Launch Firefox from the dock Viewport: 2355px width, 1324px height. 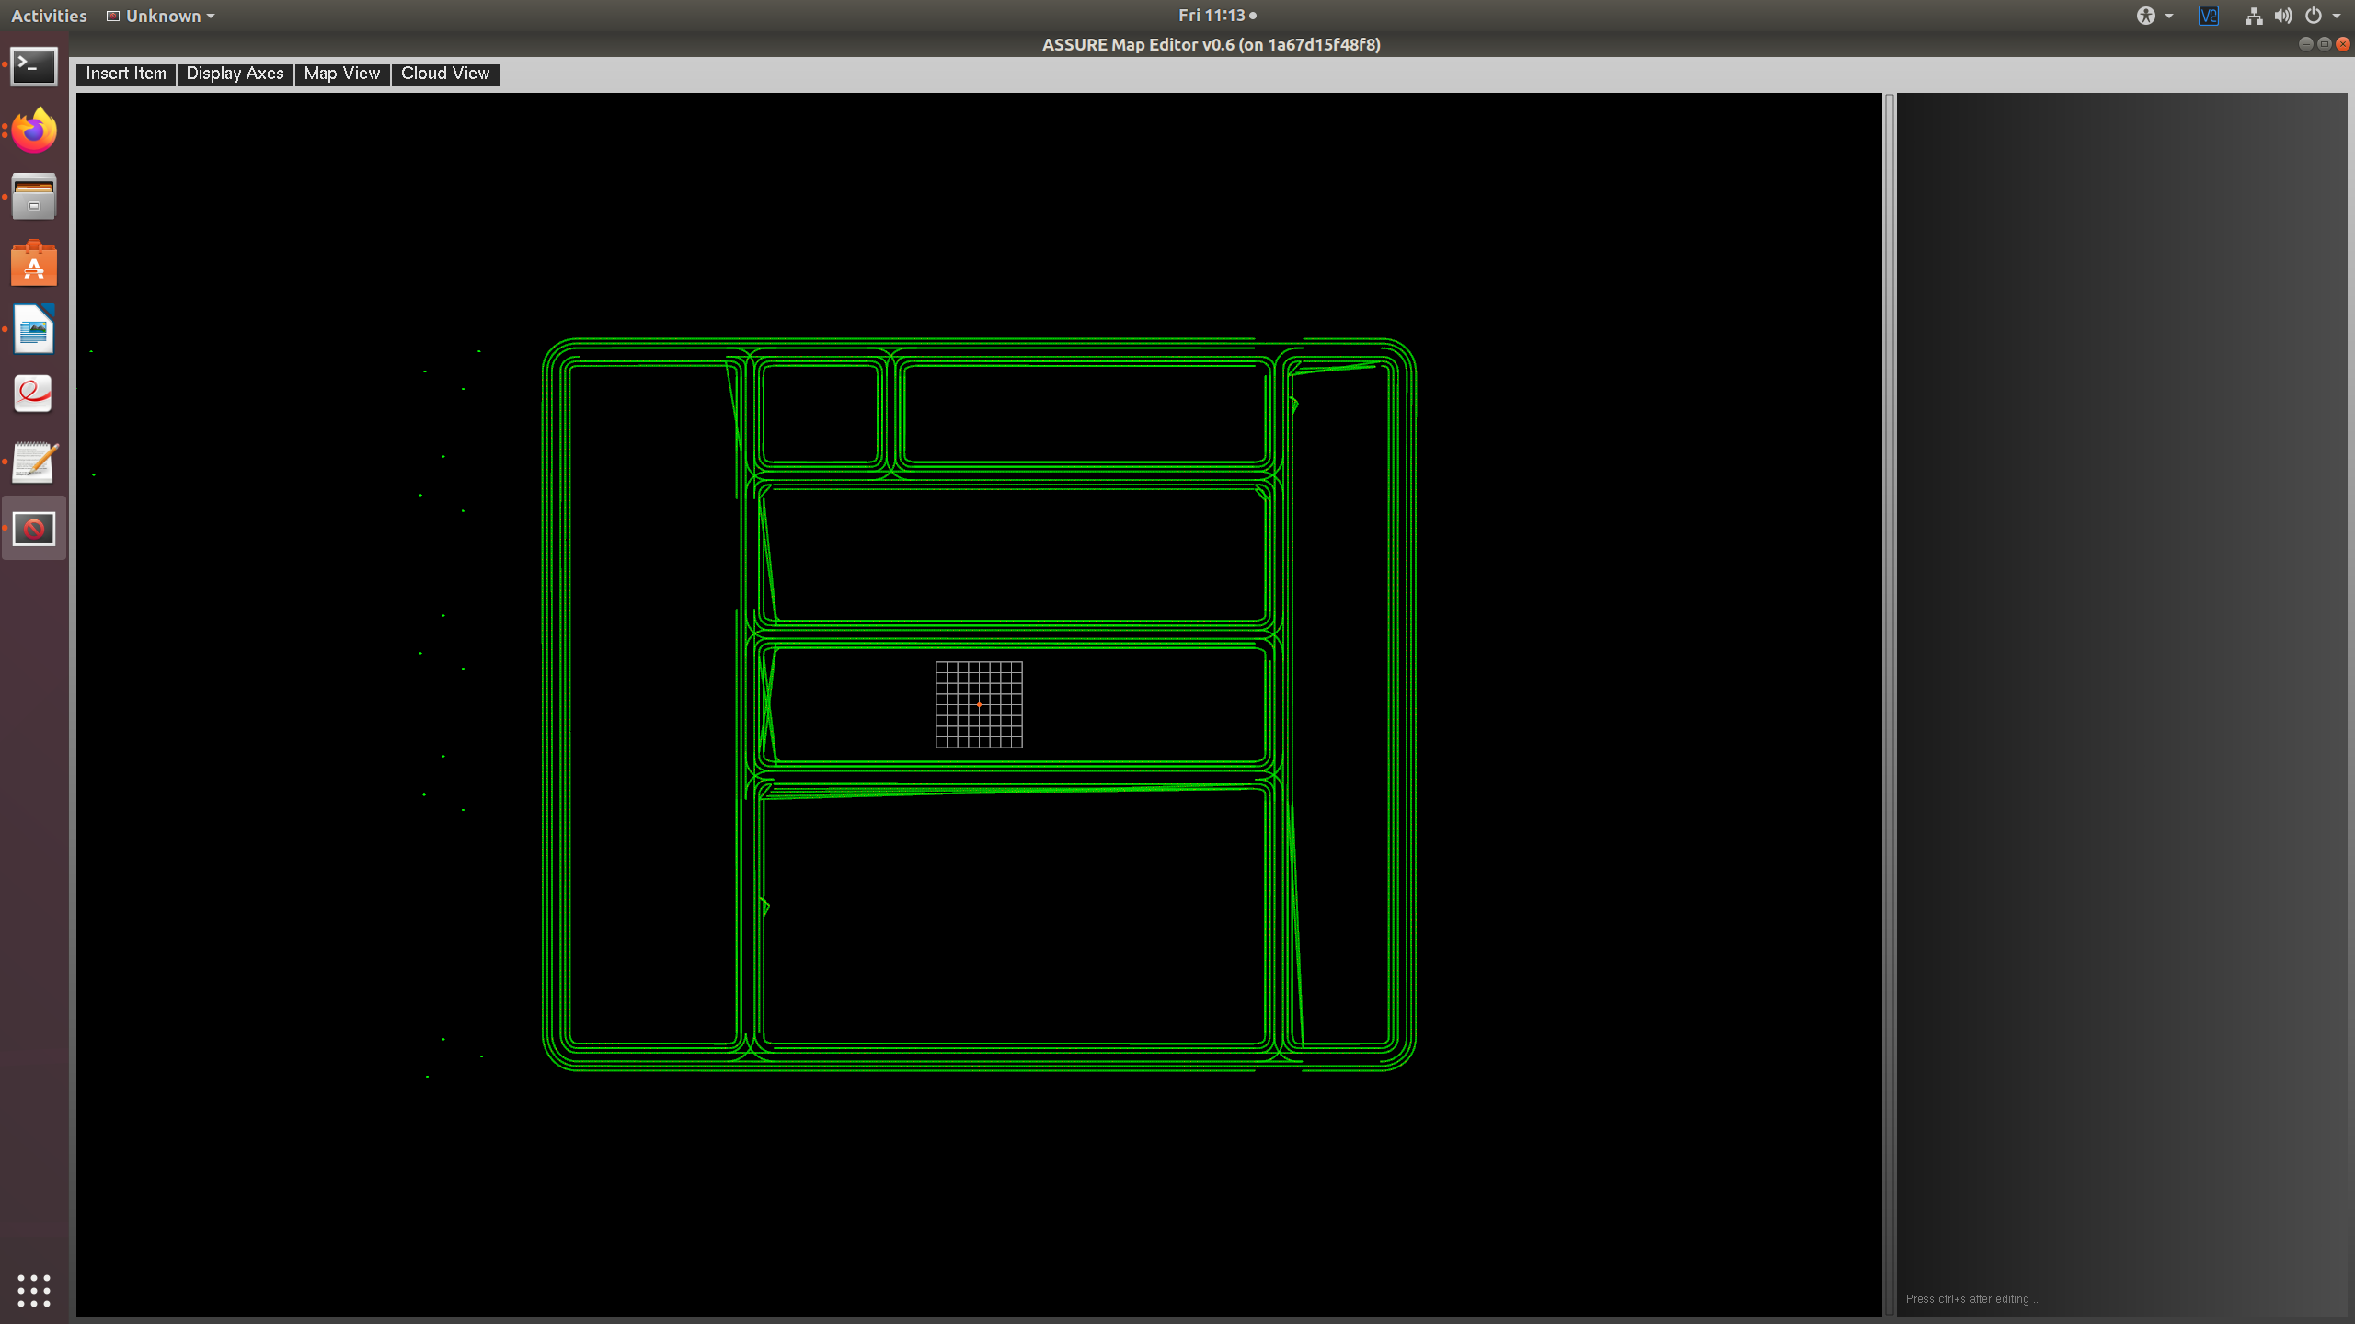[33, 131]
